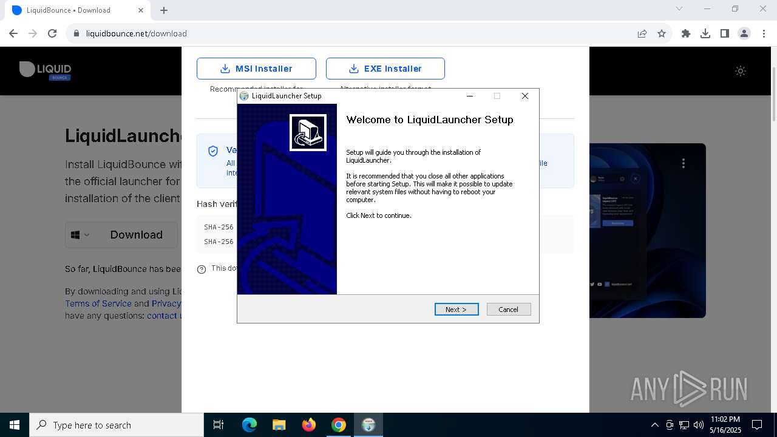This screenshot has width=777, height=437.
Task: Click the installer icon in Setup title bar
Action: pos(244,96)
